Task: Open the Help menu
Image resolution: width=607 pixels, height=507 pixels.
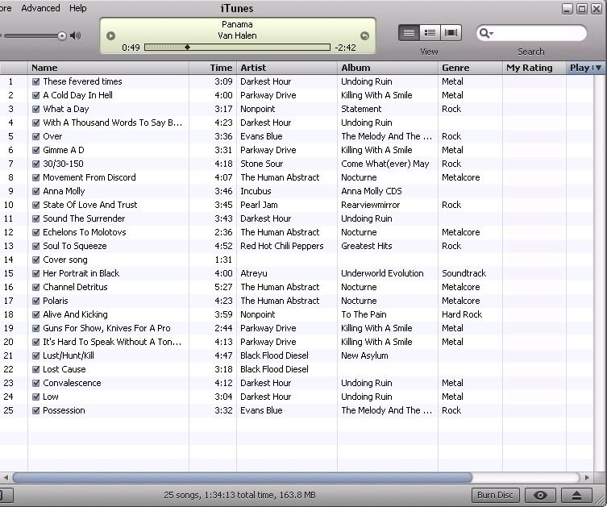Action: 78,8
